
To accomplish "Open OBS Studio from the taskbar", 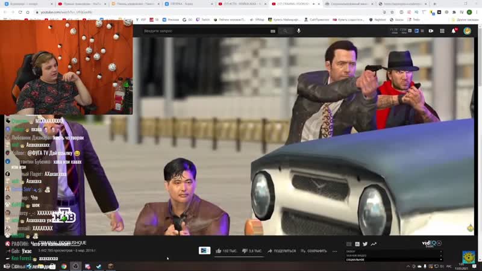I will click(75, 266).
